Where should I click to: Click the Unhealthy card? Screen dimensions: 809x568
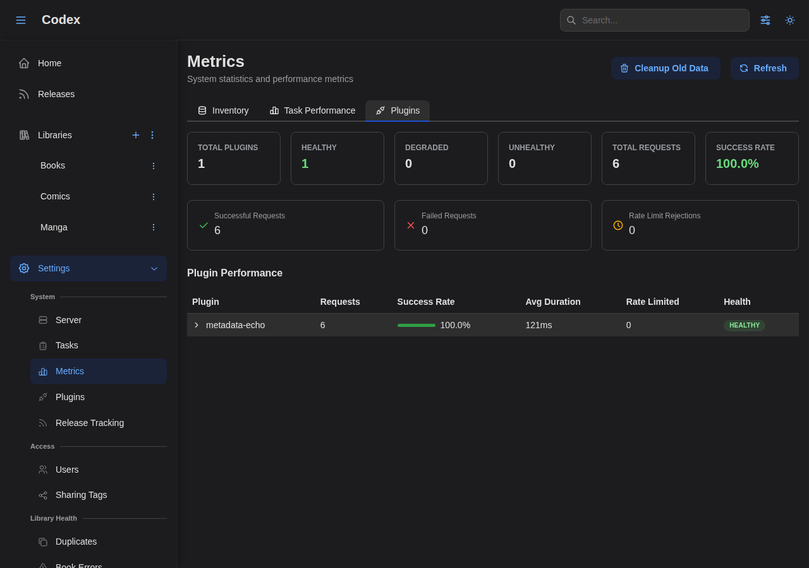click(545, 158)
